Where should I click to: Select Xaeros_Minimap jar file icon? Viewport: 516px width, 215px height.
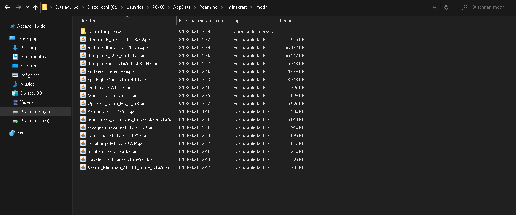click(x=83, y=167)
